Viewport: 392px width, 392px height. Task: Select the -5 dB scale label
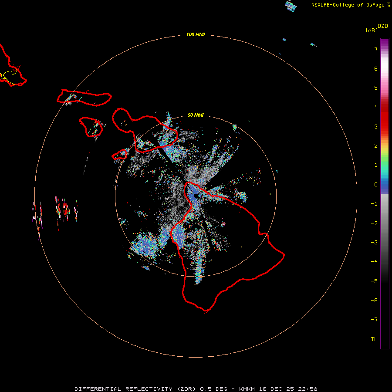pos(374,281)
